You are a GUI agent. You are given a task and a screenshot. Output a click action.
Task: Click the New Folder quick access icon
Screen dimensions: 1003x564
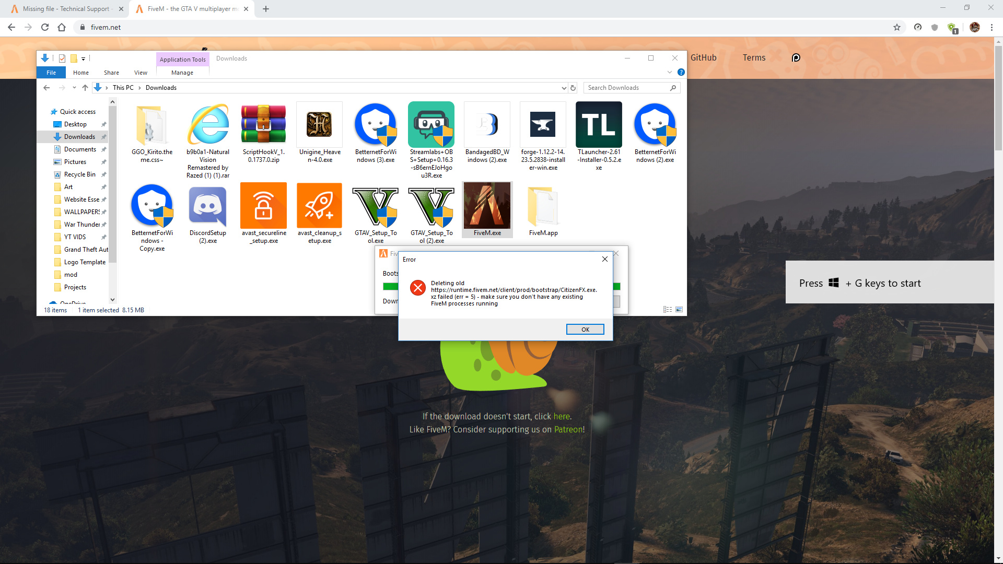pos(73,58)
